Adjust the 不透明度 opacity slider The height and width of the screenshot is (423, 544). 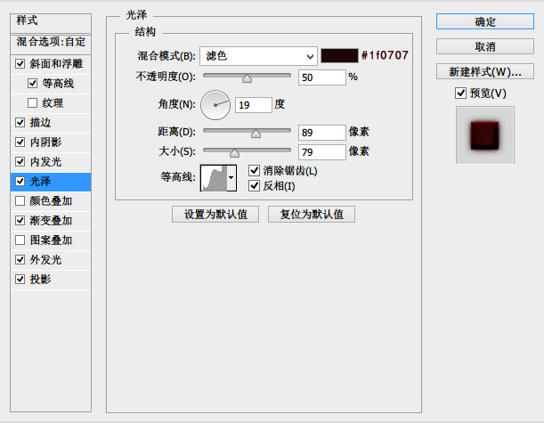click(x=247, y=77)
